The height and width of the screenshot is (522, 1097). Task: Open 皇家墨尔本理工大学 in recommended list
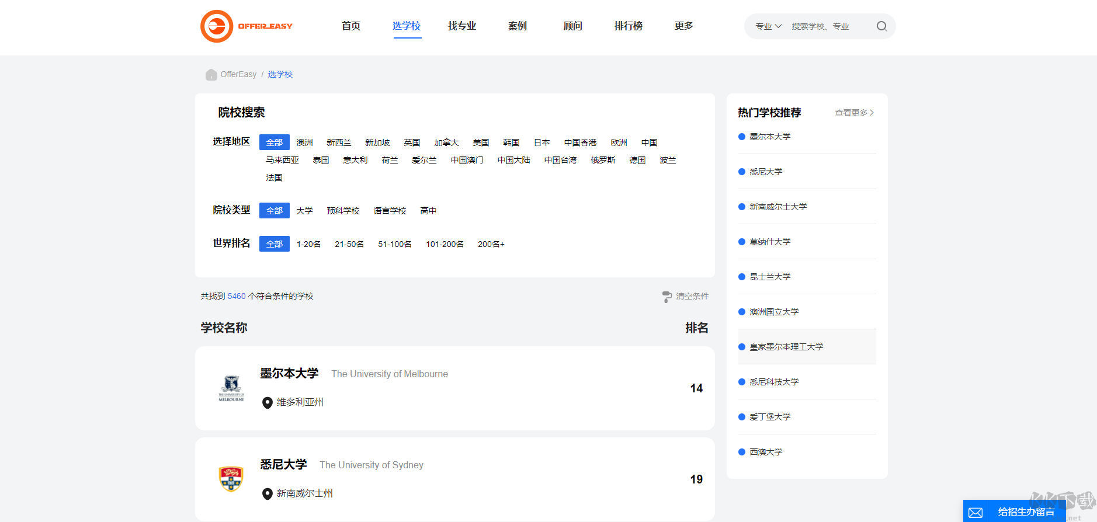(x=786, y=347)
